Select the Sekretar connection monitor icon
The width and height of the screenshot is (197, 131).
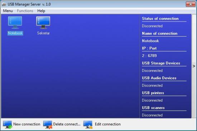point(43,23)
